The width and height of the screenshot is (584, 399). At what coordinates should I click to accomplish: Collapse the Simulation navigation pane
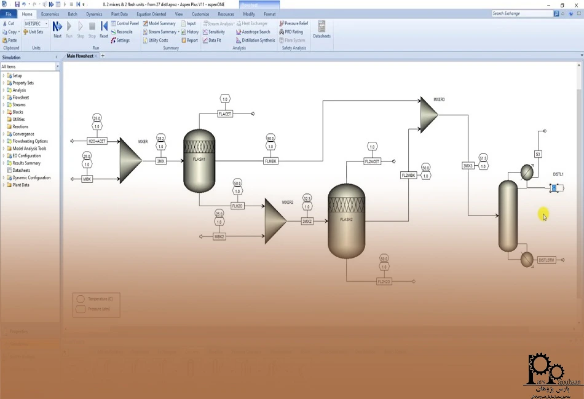coord(56,57)
